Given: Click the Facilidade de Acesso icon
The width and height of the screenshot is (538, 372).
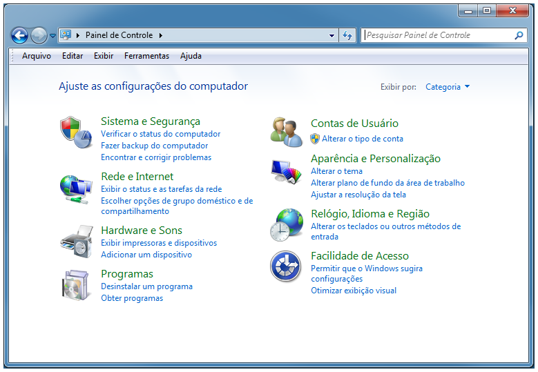Looking at the screenshot, I should tap(285, 266).
